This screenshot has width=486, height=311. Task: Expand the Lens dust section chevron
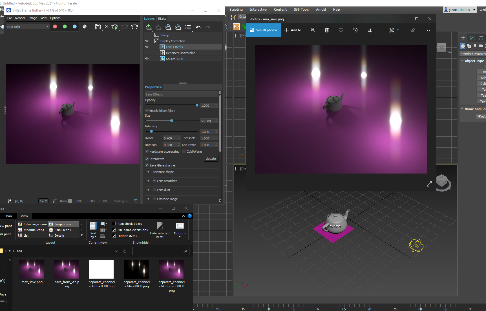point(148,190)
